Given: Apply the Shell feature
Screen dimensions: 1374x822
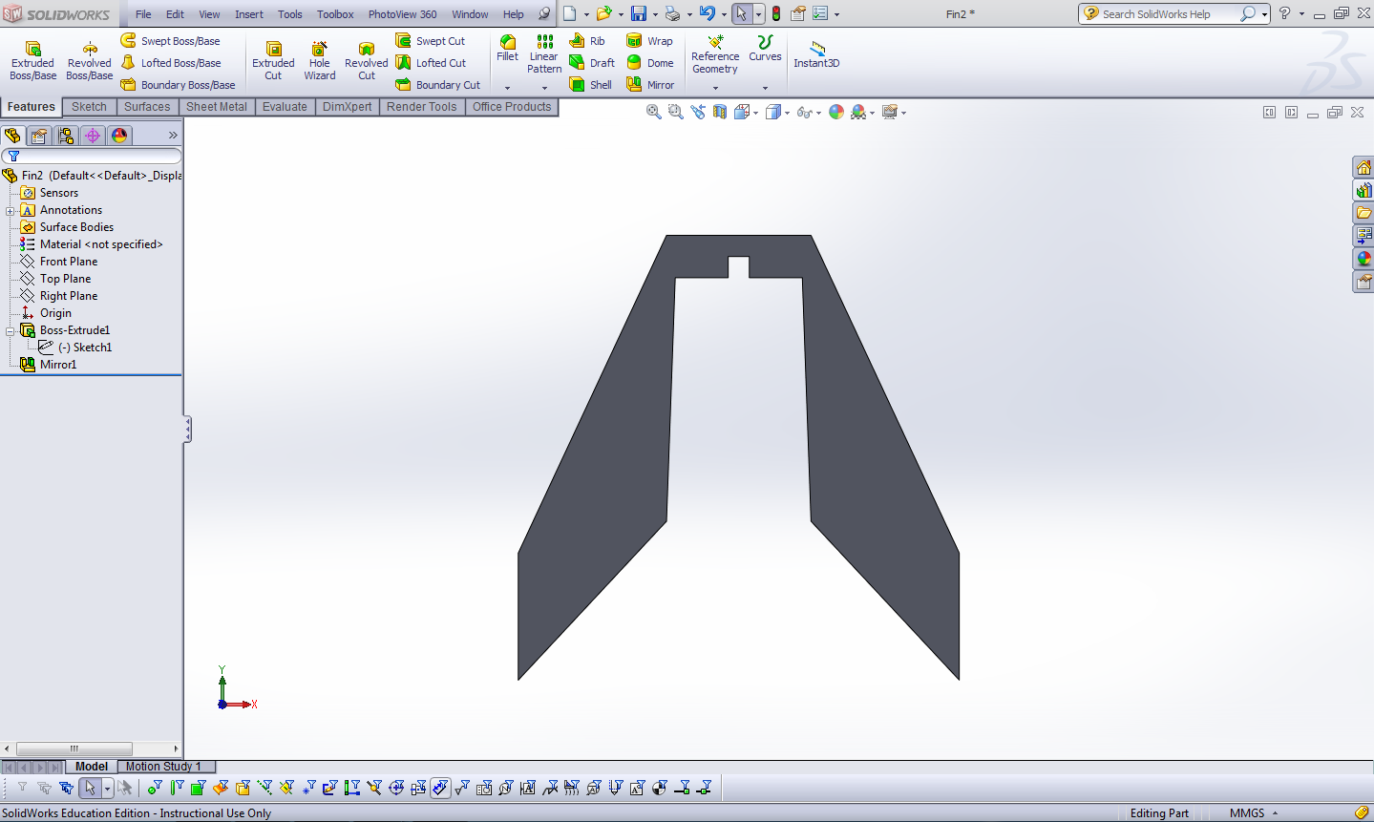Looking at the screenshot, I should pyautogui.click(x=590, y=85).
